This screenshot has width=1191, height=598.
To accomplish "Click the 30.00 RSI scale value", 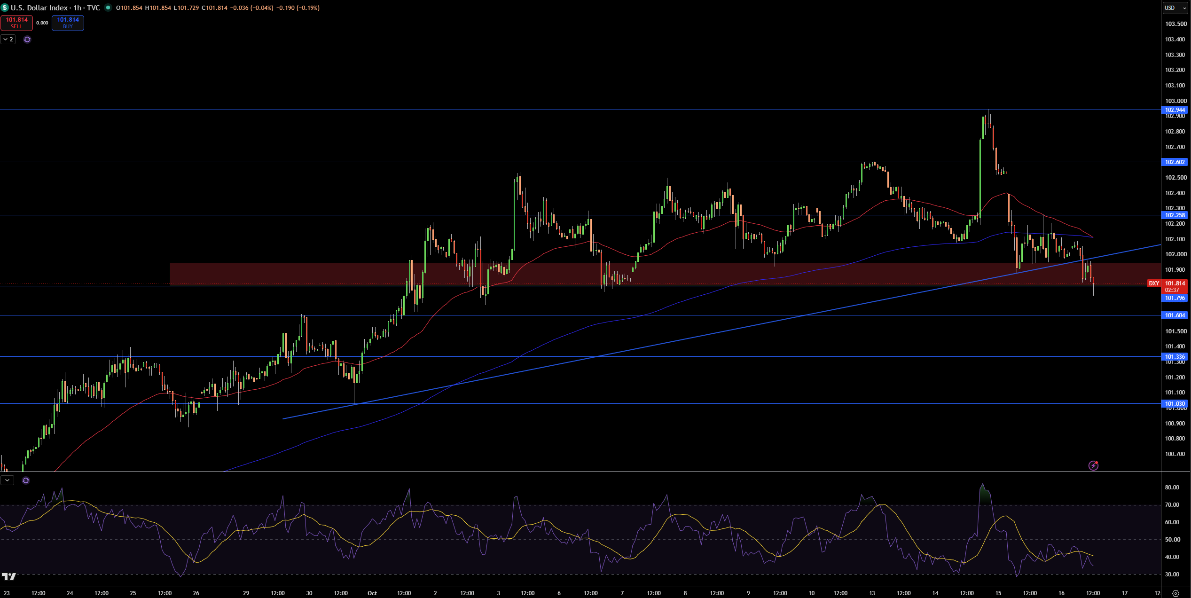I will pyautogui.click(x=1172, y=574).
